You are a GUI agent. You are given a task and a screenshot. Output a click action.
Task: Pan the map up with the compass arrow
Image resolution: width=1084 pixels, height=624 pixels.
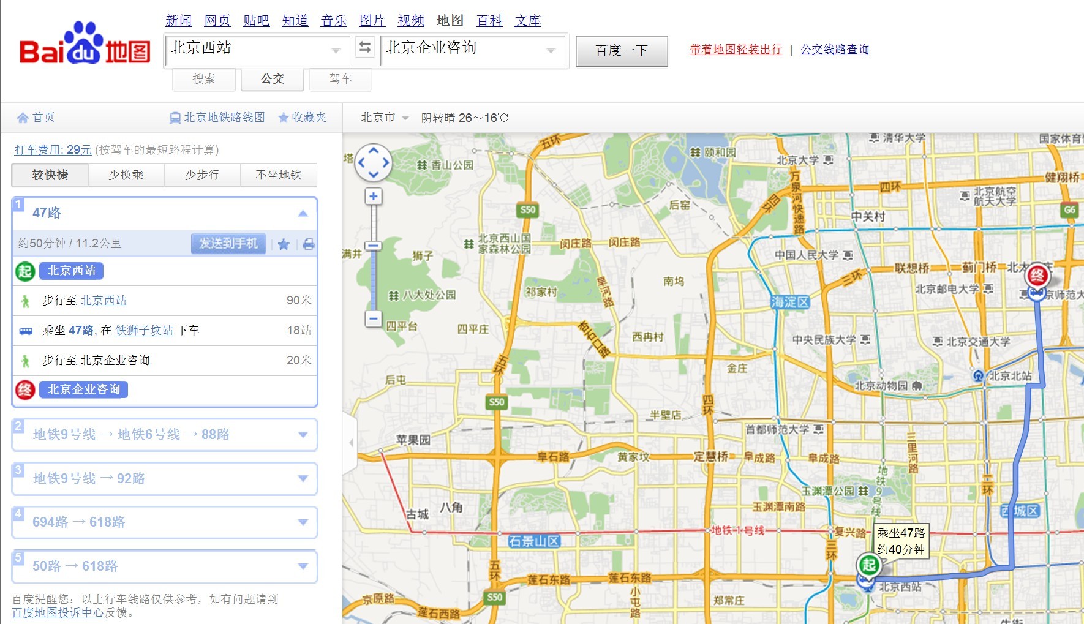[x=373, y=150]
